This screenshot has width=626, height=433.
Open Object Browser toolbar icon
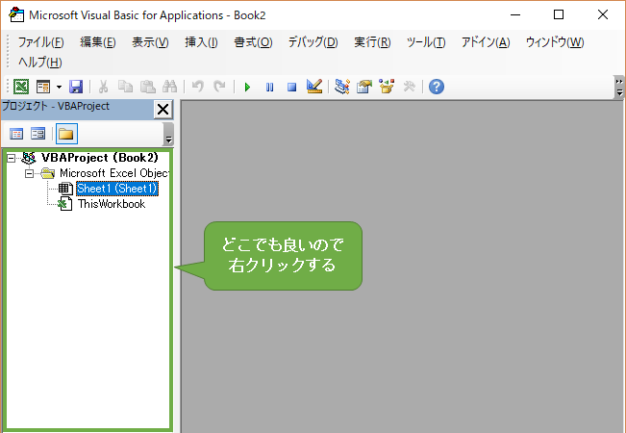(x=387, y=87)
